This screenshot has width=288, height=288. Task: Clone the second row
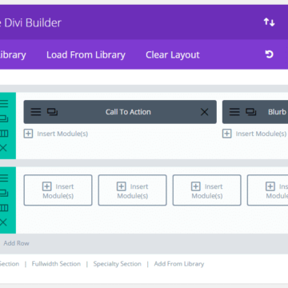tap(4, 193)
